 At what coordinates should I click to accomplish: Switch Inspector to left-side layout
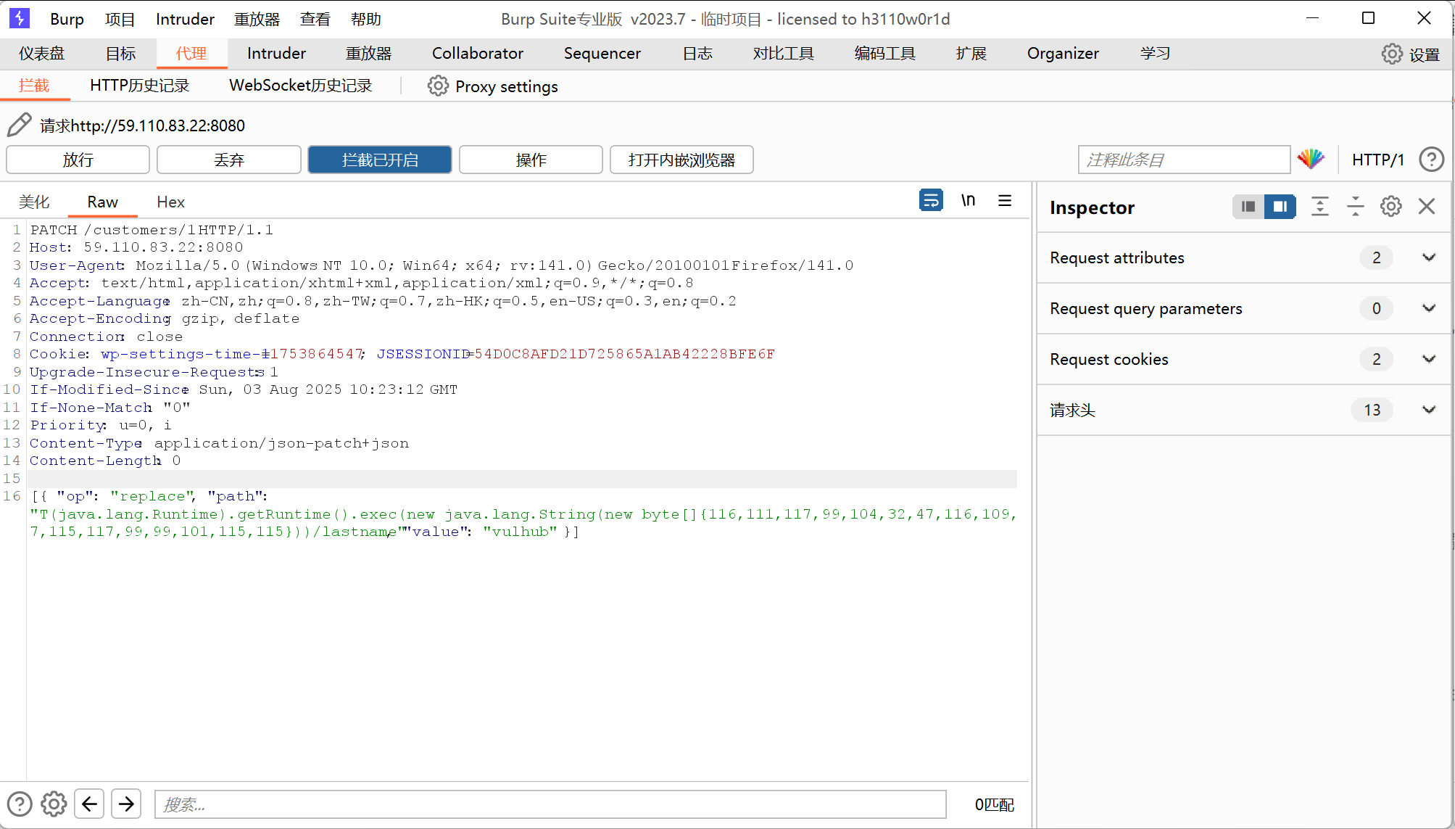tap(1248, 207)
